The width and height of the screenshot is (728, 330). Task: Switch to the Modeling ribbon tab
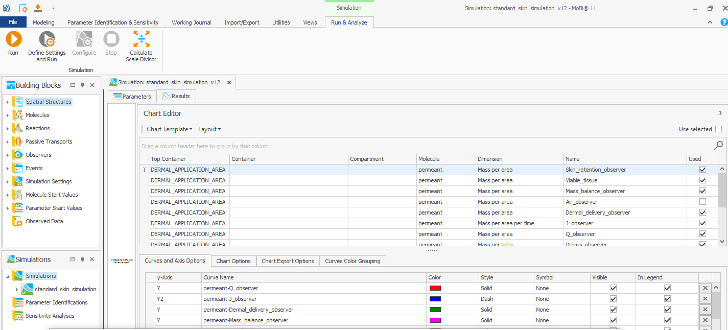pos(43,22)
